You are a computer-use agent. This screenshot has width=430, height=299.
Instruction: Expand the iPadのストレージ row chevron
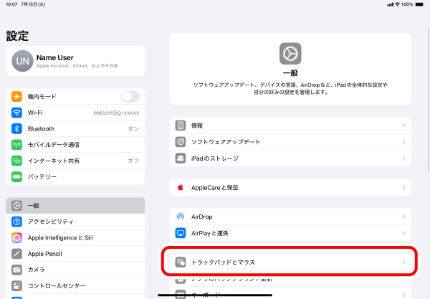click(403, 158)
